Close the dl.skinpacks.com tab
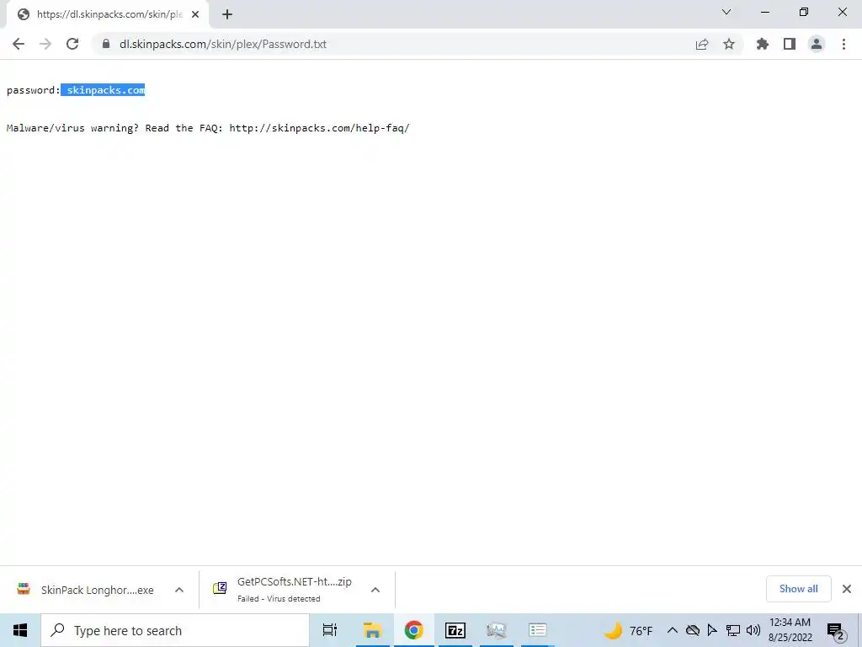 click(x=195, y=14)
